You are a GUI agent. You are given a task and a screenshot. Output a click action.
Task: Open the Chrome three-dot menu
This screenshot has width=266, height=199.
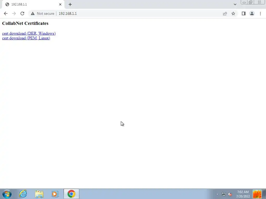click(260, 13)
